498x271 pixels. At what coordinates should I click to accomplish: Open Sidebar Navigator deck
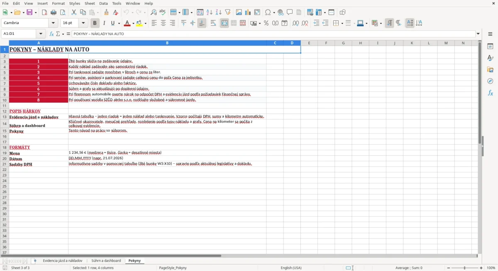pyautogui.click(x=490, y=81)
